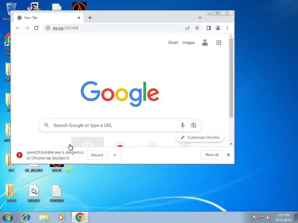Show all downloads
This screenshot has height=223, width=298.
[x=212, y=155]
